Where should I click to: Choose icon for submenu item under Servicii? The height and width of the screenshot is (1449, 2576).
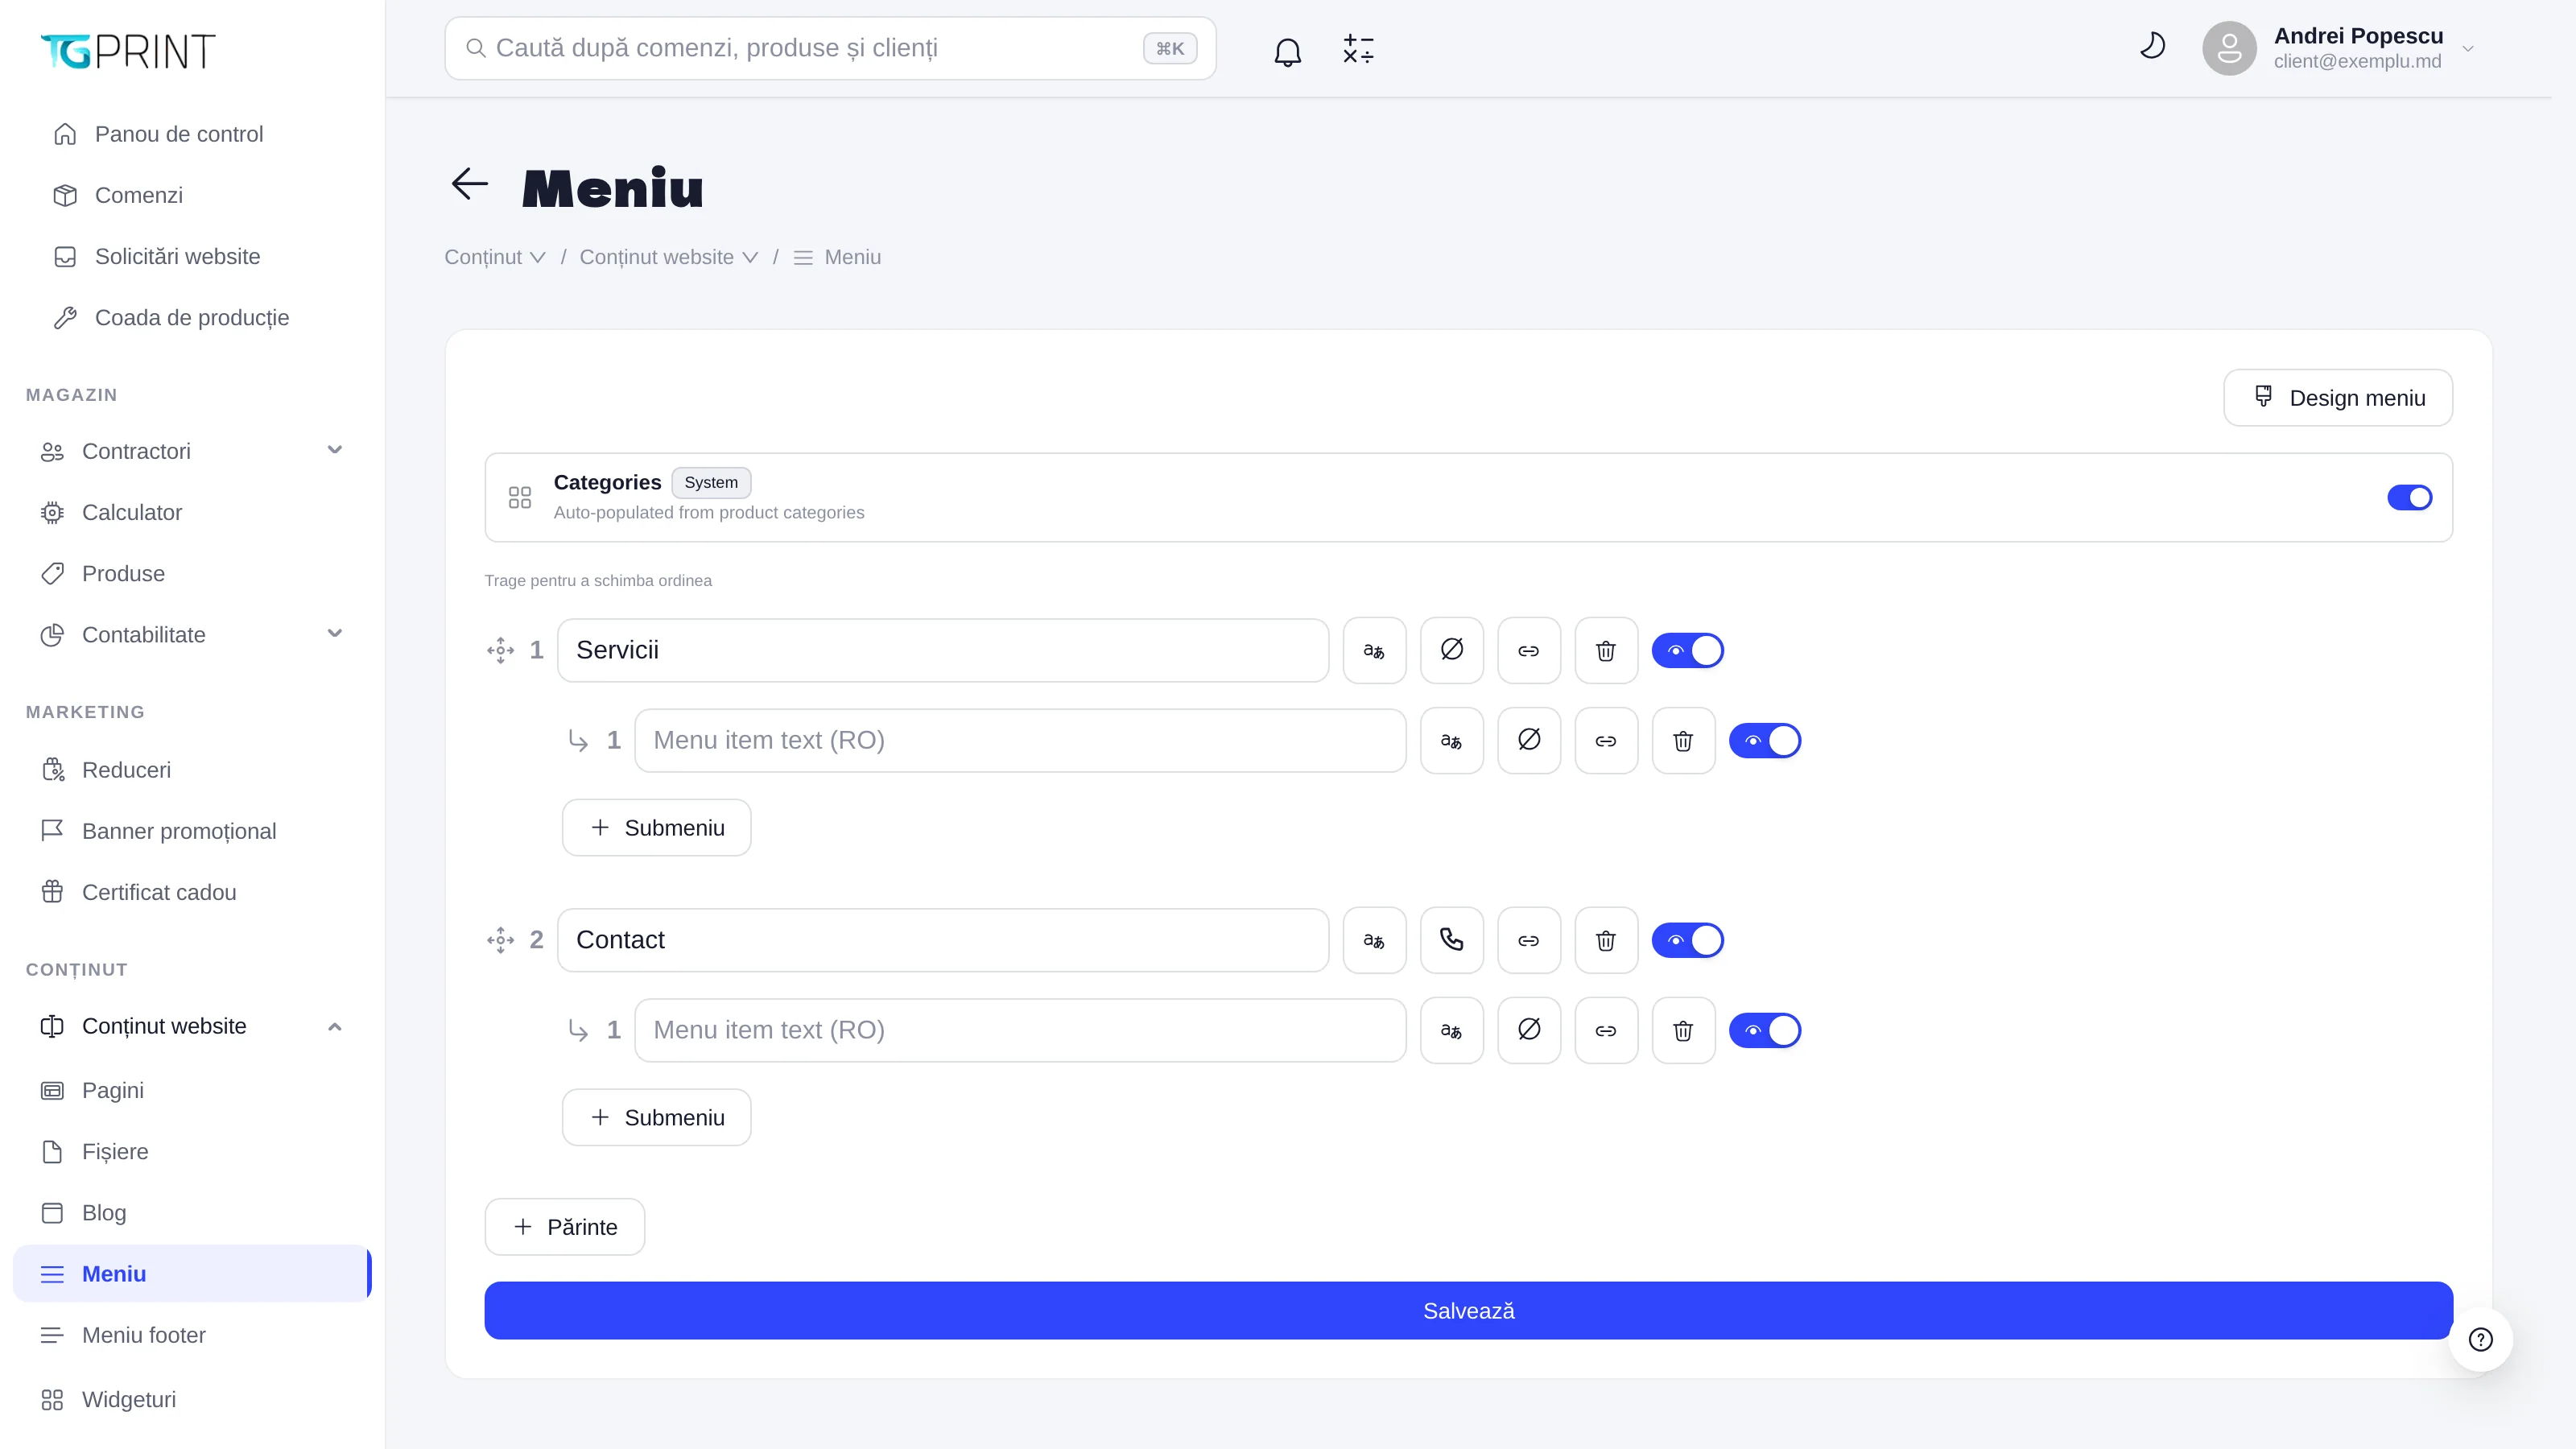(1529, 741)
